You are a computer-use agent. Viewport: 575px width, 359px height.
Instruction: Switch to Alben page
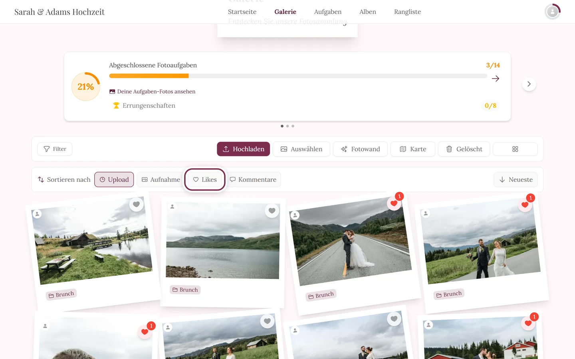coord(368,12)
